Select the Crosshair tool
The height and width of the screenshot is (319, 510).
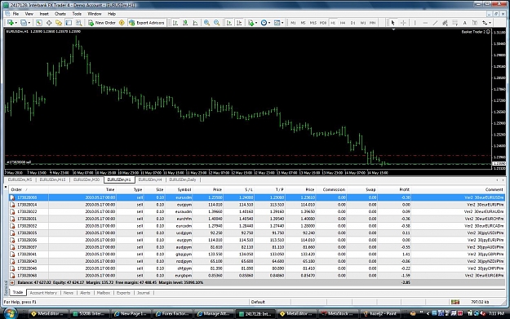tap(403, 23)
